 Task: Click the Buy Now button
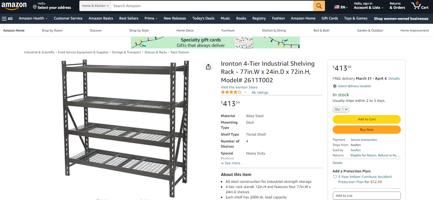367,130
